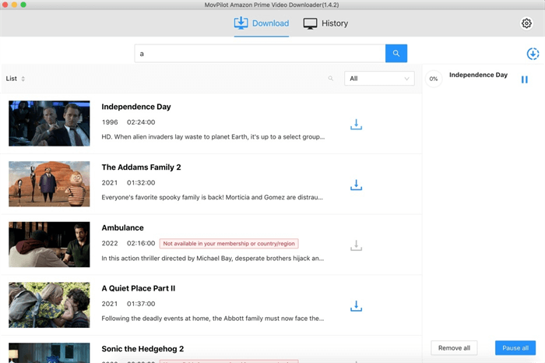
Task: Click the Remove all button
Action: (x=454, y=347)
